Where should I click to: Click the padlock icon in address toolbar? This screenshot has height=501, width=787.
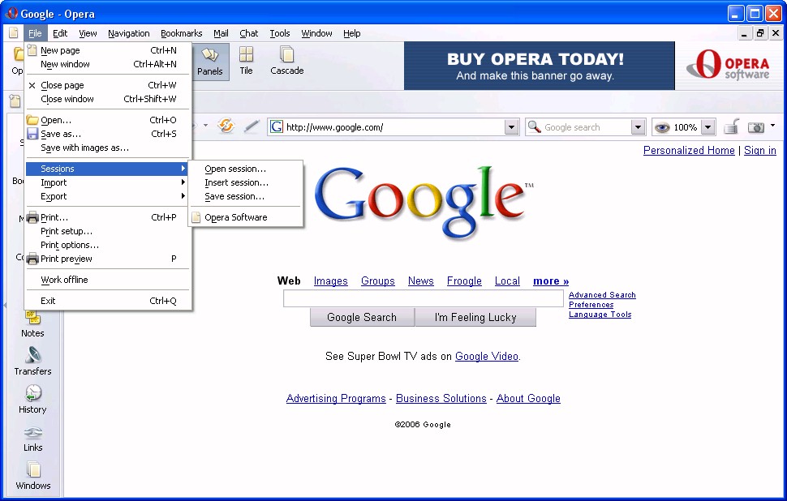pyautogui.click(x=732, y=126)
